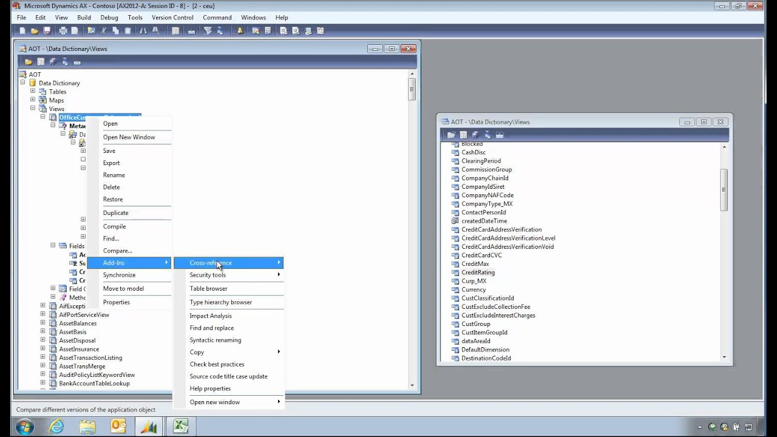
Task: Click the Windows Start button
Action: click(25, 427)
